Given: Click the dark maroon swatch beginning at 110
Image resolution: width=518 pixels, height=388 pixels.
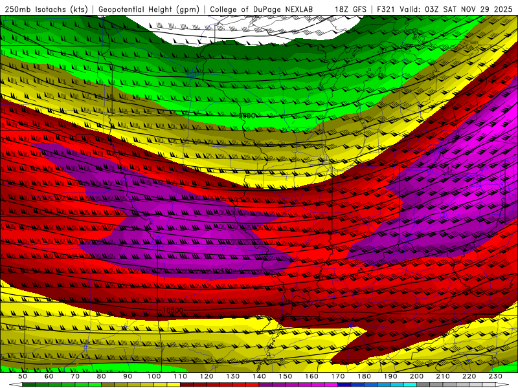Looking at the screenshot, I should [186, 385].
